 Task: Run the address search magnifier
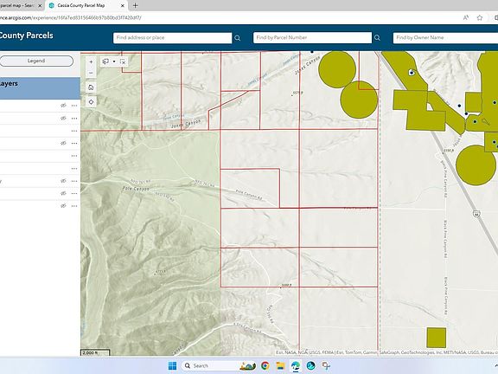pos(237,38)
